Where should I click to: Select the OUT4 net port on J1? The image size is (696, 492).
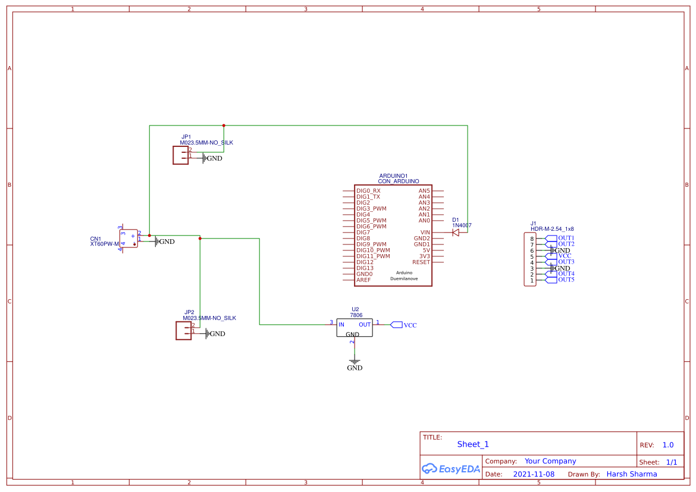pos(560,274)
